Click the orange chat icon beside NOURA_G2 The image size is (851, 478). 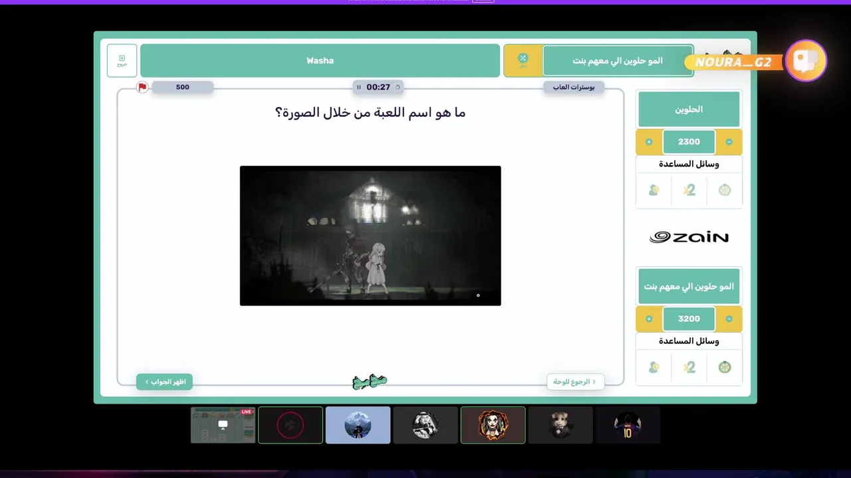coord(806,61)
